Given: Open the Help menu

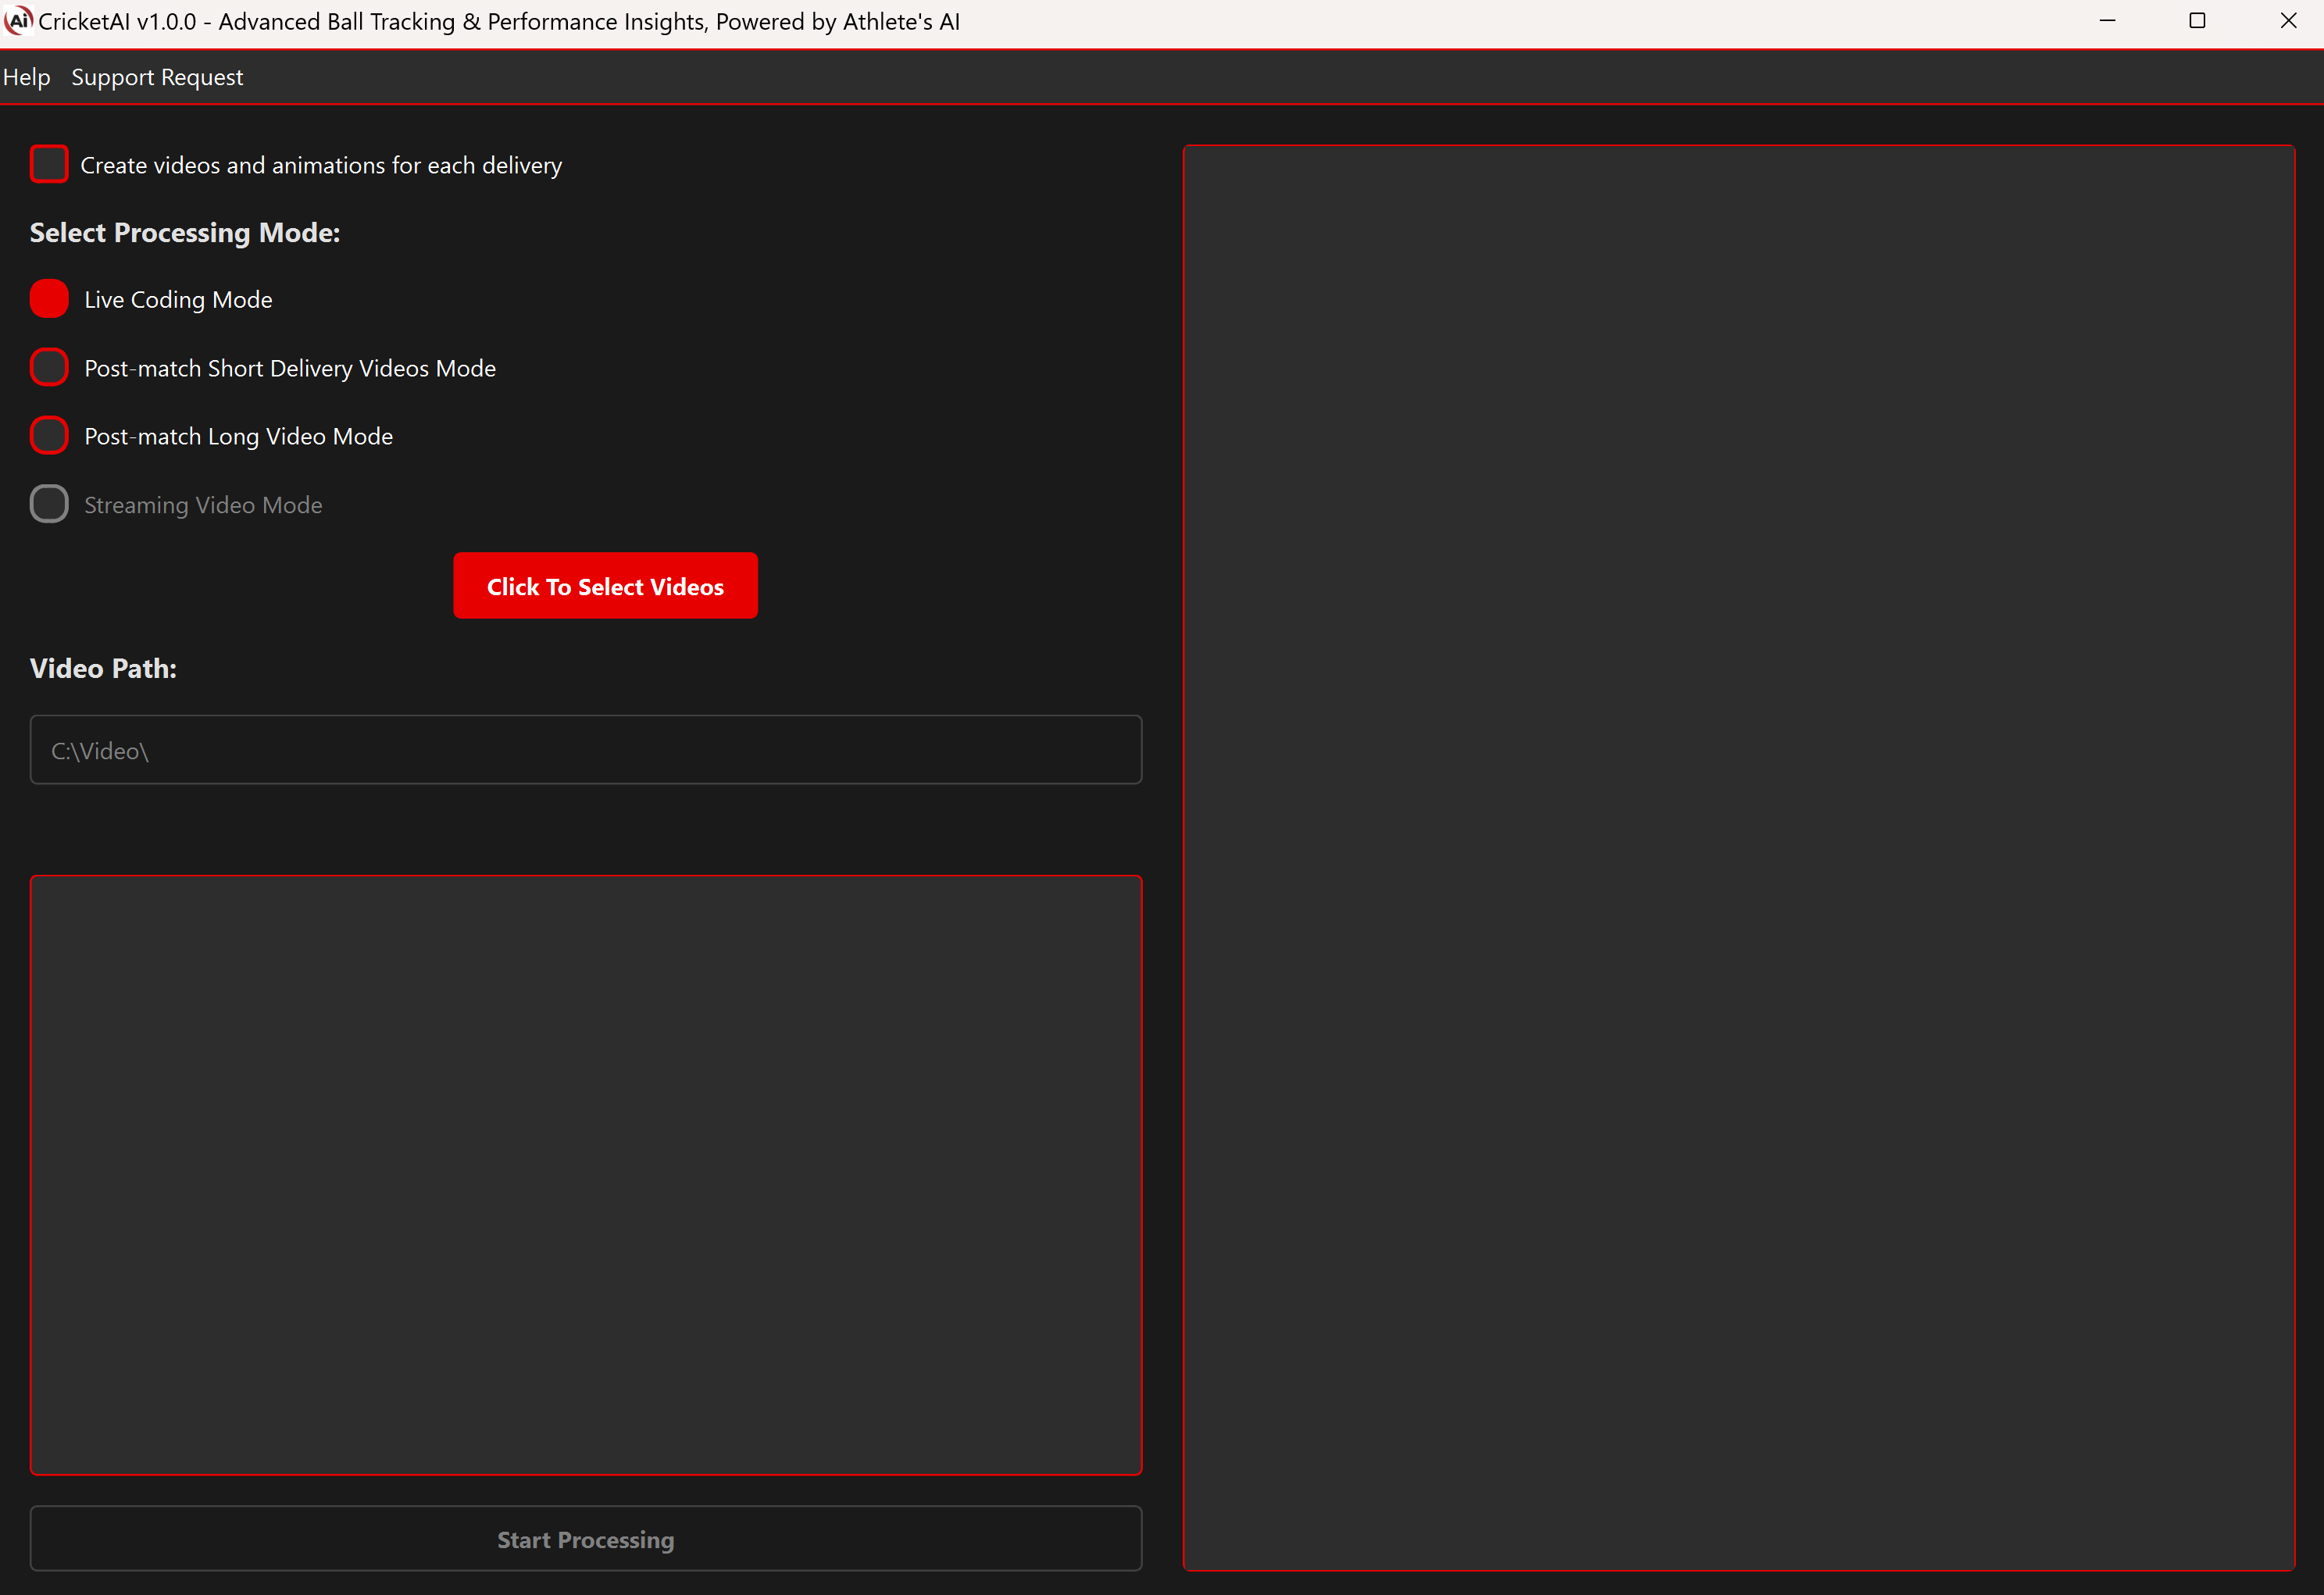Looking at the screenshot, I should coord(26,77).
